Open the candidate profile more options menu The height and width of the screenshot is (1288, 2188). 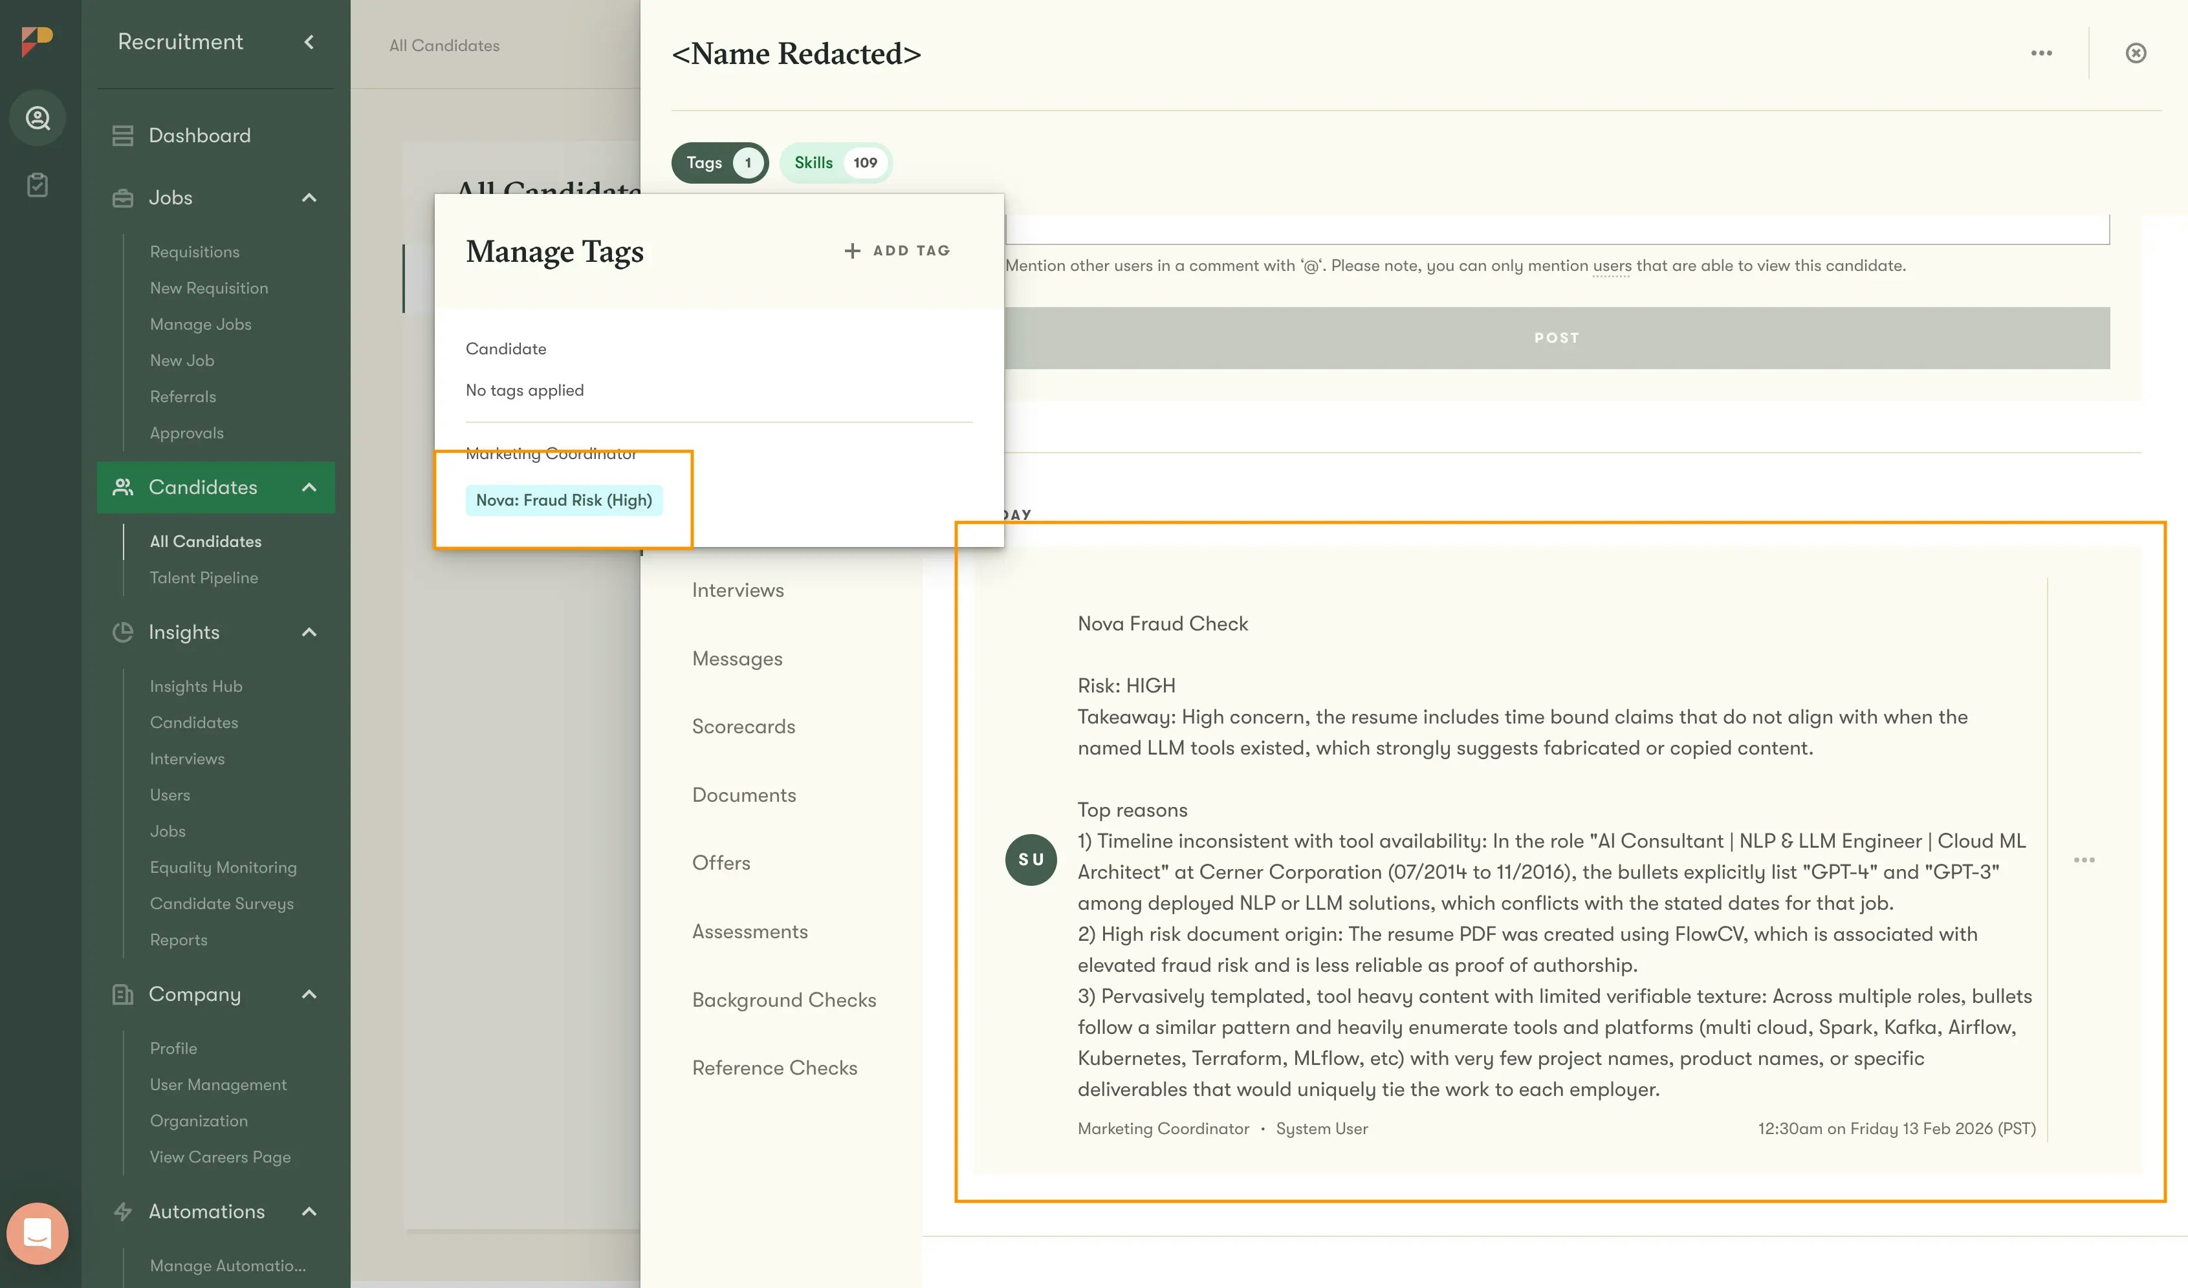pos(2042,53)
